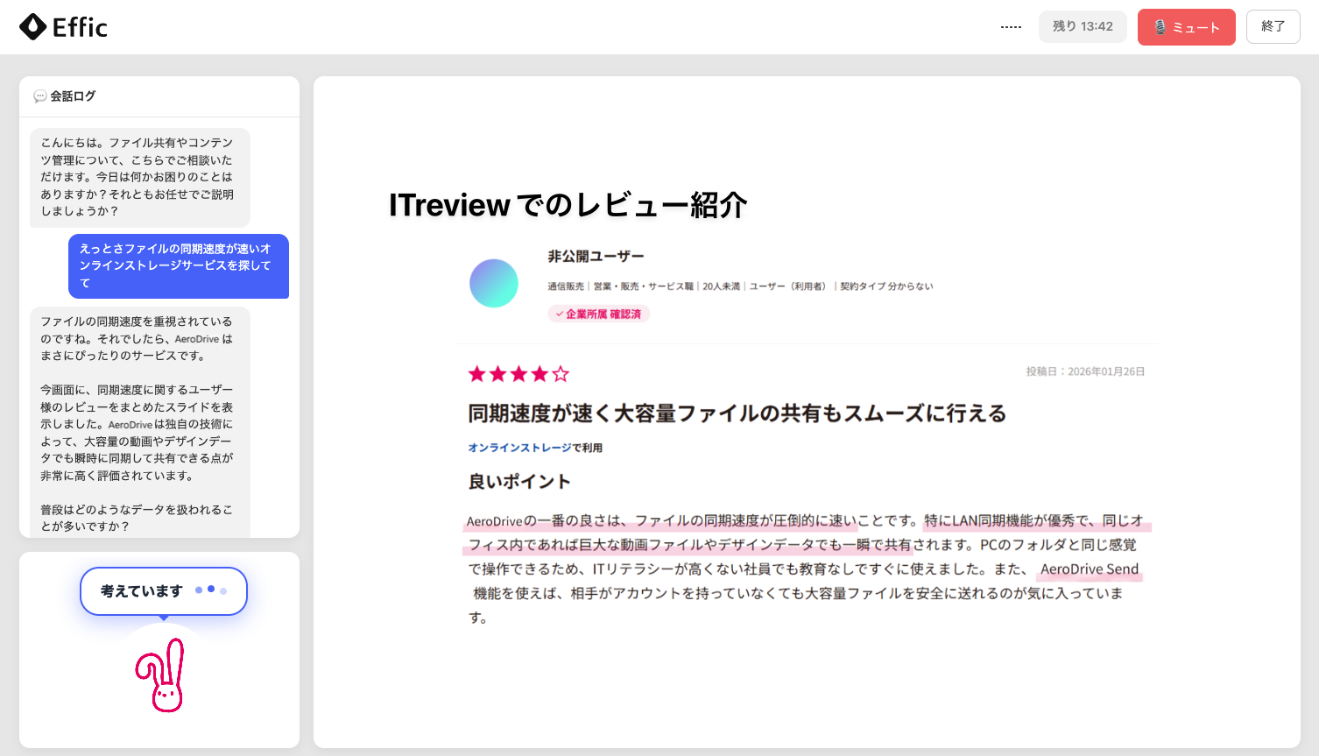Click the 残り 13:42 remaining time indicator
Screen dimensions: 1319x756
pyautogui.click(x=1083, y=26)
